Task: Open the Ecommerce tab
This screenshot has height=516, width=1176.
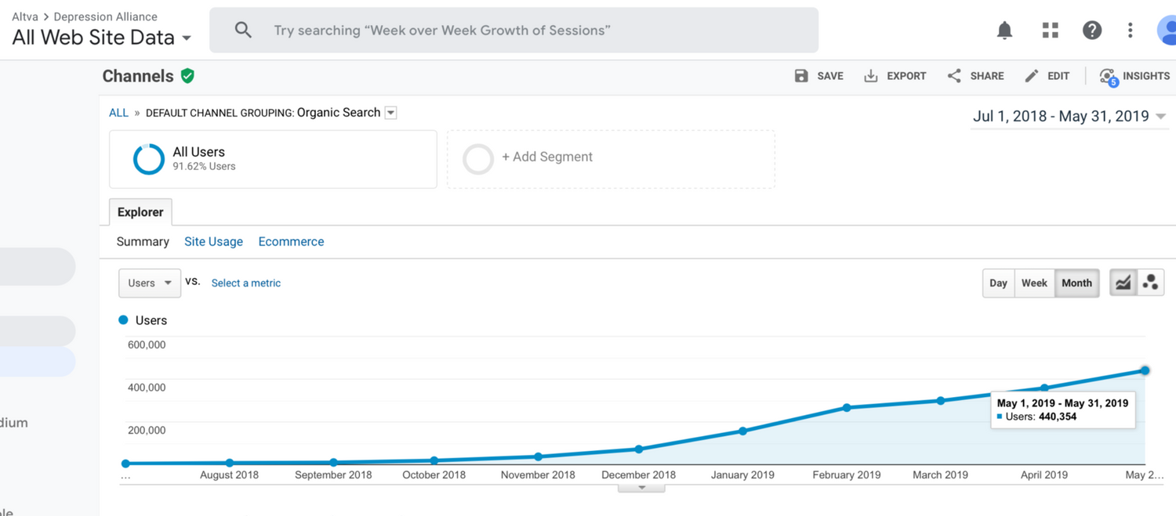Action: [291, 242]
